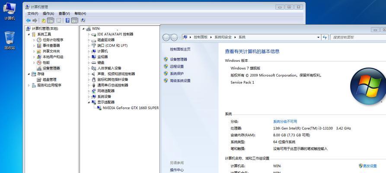Collapse the WIN- computer root in device list
This screenshot has width=386, height=173.
pos(83,29)
